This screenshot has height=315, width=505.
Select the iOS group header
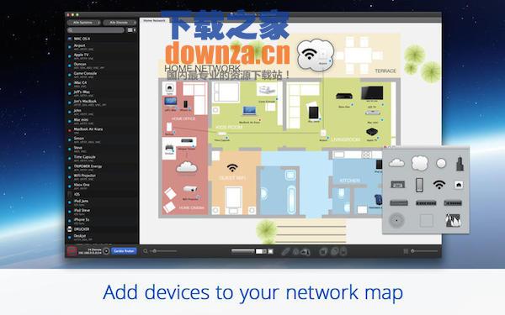pos(102,195)
